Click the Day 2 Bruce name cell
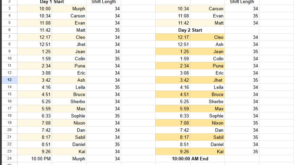 [x=207, y=94]
